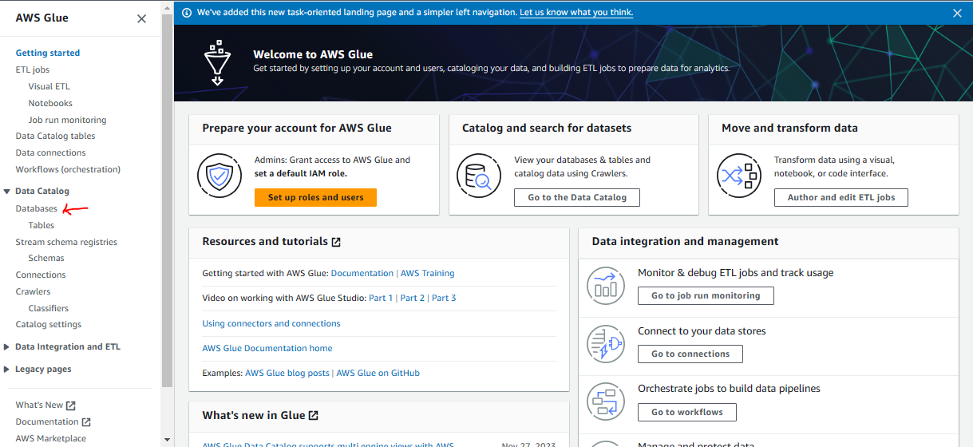The height and width of the screenshot is (447, 973).
Task: Click Let us know what you think link
Action: [x=576, y=13]
